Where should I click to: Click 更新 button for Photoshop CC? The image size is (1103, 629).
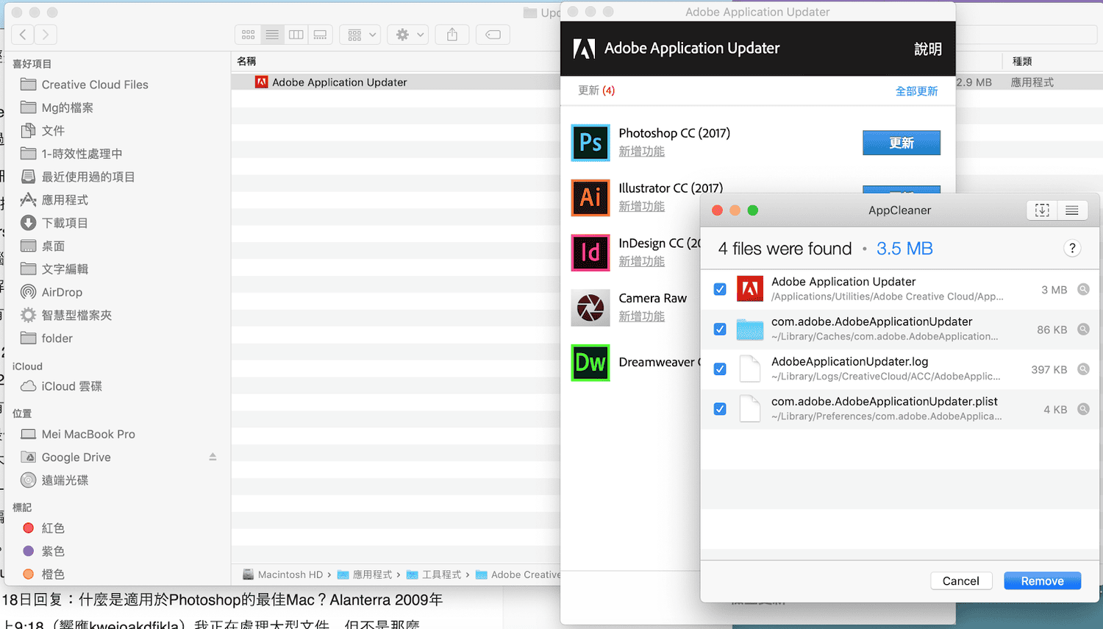coord(902,143)
